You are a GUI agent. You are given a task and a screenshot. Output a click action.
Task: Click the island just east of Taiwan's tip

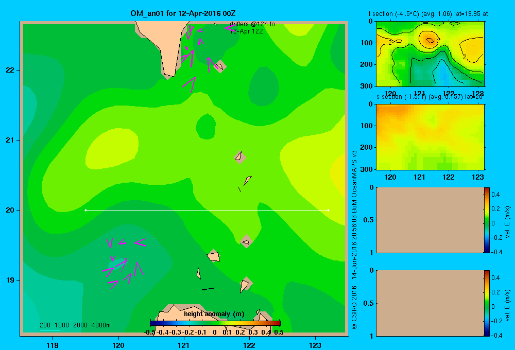coord(220,66)
